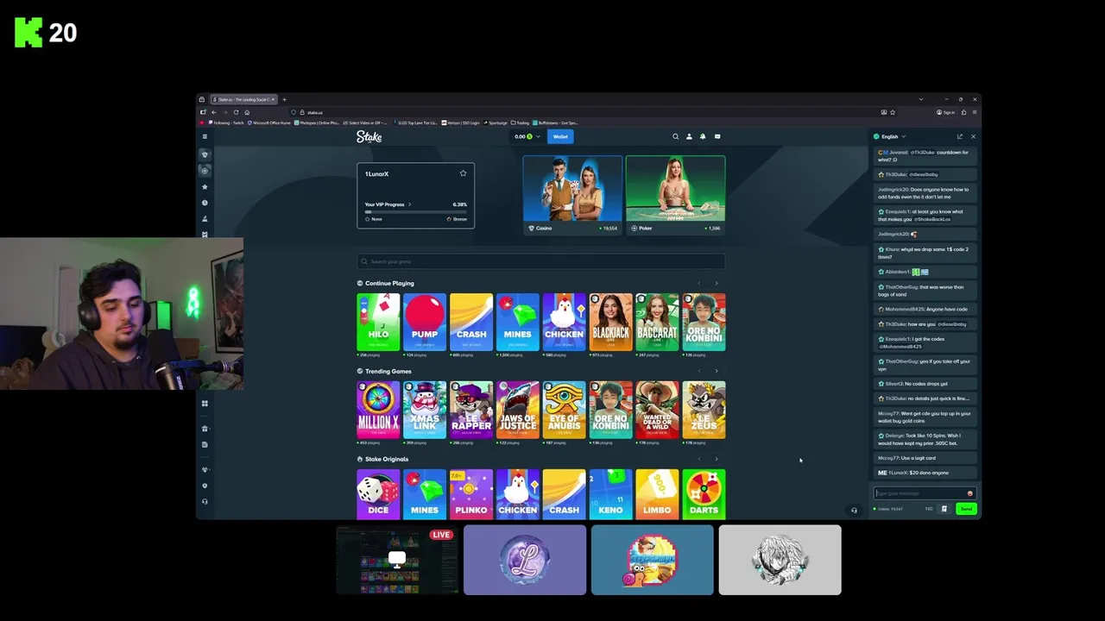The width and height of the screenshot is (1105, 621).
Task: Click Sign in in browser toolbar
Action: pos(946,112)
